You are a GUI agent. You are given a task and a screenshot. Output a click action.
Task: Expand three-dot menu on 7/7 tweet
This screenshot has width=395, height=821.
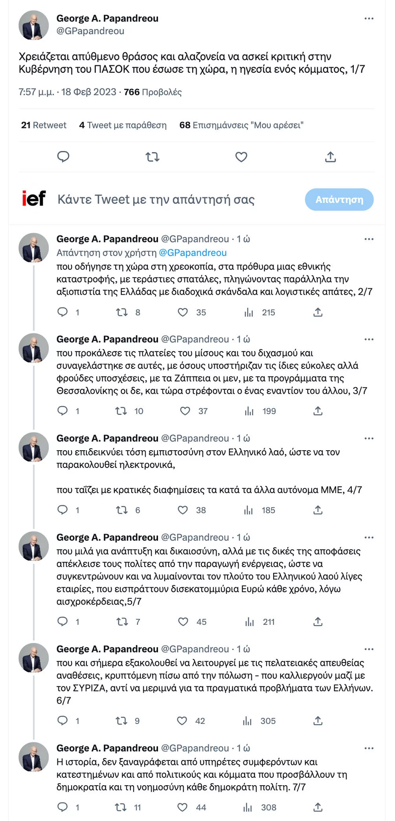(369, 748)
